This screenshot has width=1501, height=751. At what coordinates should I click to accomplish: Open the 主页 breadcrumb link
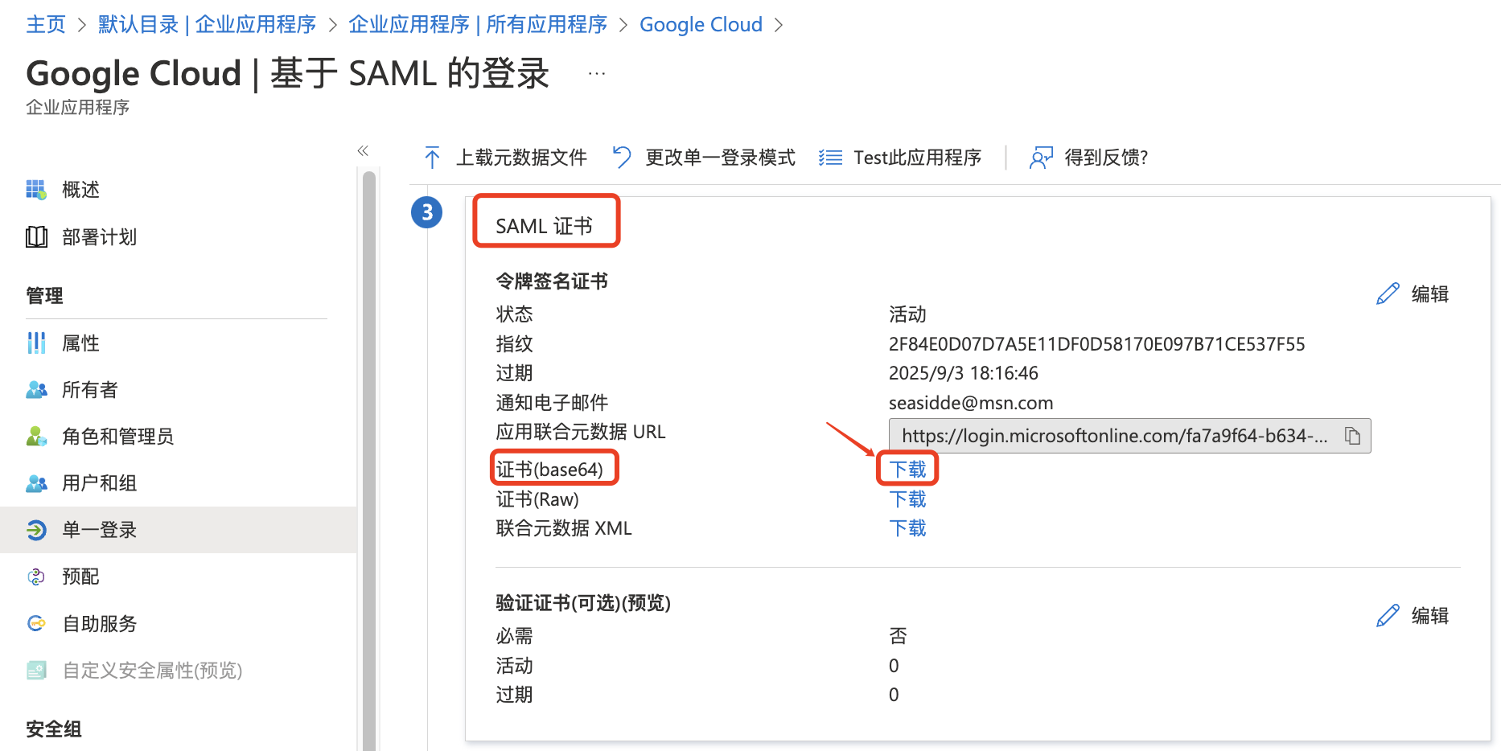click(46, 25)
